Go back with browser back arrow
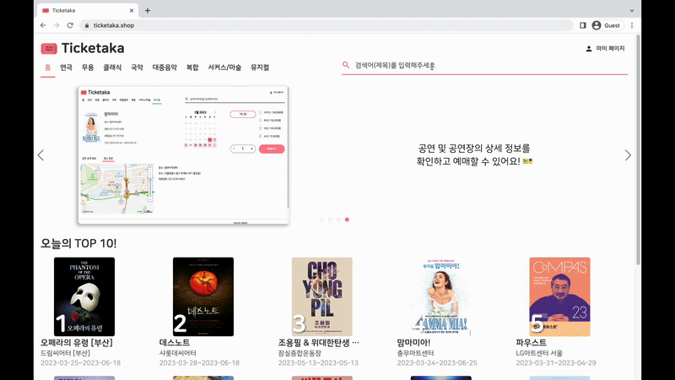 pyautogui.click(x=43, y=25)
